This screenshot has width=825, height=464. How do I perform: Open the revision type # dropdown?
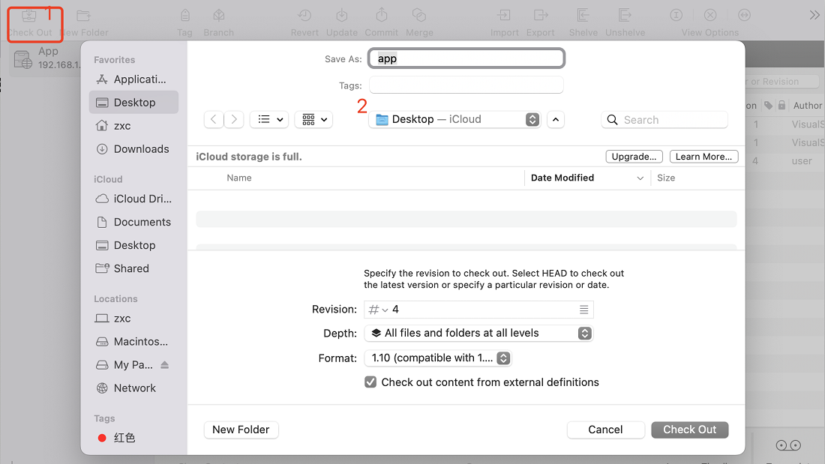pos(378,310)
